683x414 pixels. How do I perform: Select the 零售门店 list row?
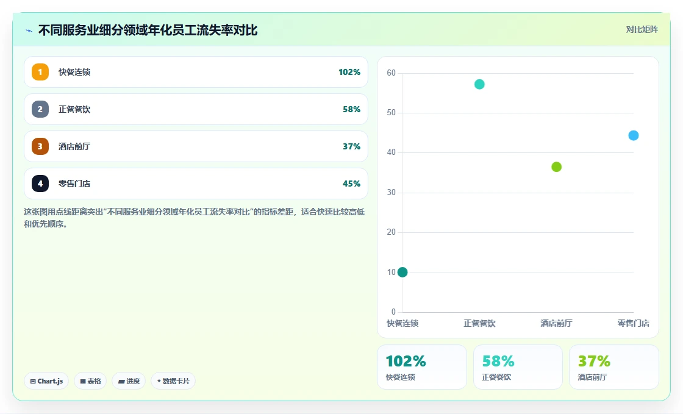coord(196,184)
